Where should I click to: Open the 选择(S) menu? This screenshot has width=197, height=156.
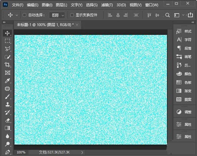pyautogui.click(x=92, y=5)
